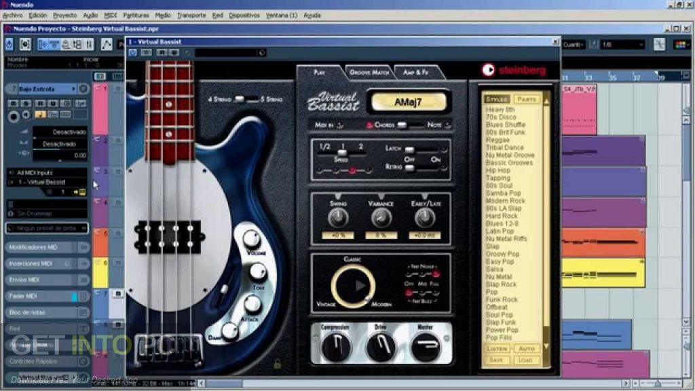Switch to the Groove Match tab
Screen dimensions: 695x391
369,72
